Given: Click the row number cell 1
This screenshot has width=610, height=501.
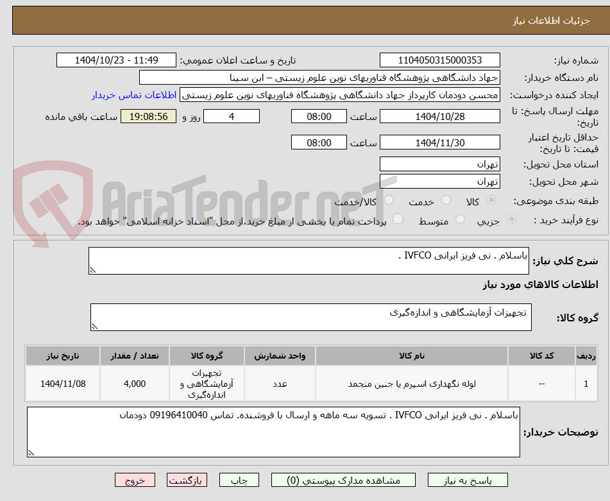Looking at the screenshot, I should pos(586,384).
